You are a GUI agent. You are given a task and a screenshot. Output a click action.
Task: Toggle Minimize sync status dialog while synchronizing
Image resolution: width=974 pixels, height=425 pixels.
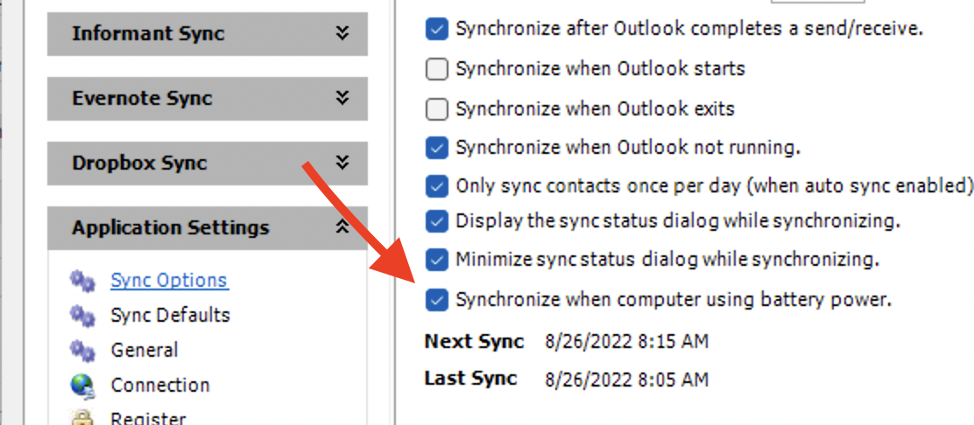[437, 260]
